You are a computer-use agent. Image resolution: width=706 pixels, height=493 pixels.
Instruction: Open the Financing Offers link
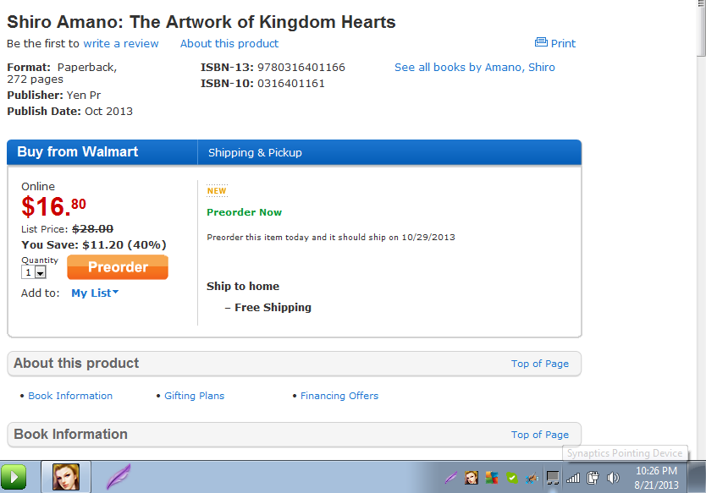pos(339,396)
